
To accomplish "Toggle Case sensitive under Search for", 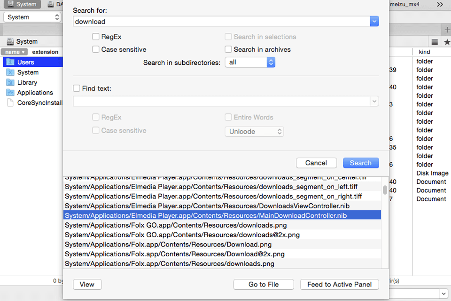I will tap(96, 49).
